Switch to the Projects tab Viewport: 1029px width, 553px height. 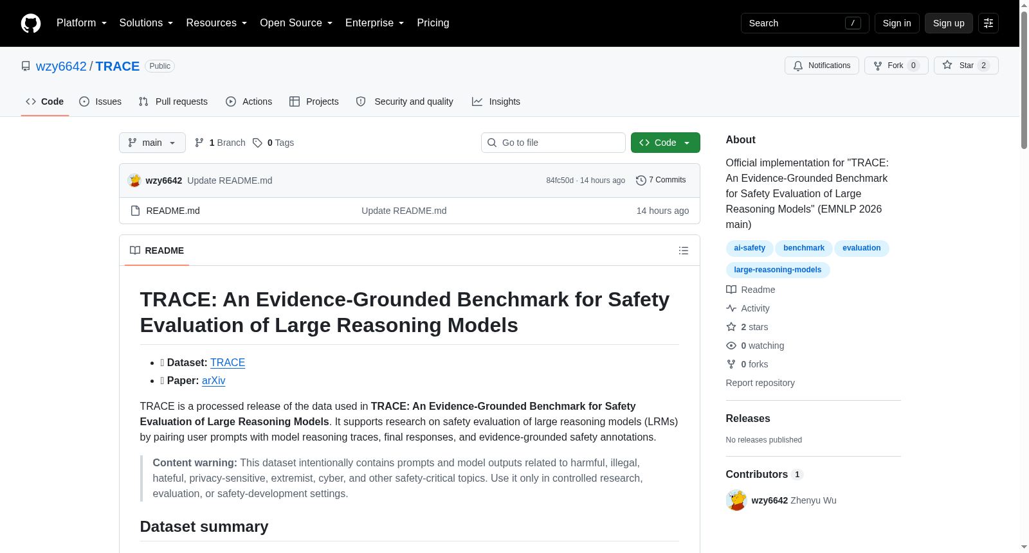(314, 101)
